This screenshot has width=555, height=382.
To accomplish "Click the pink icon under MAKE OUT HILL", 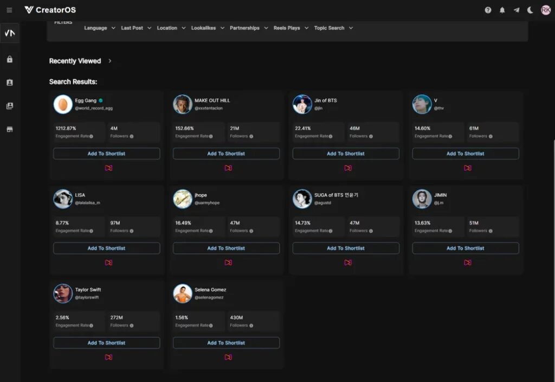I will [x=228, y=168].
